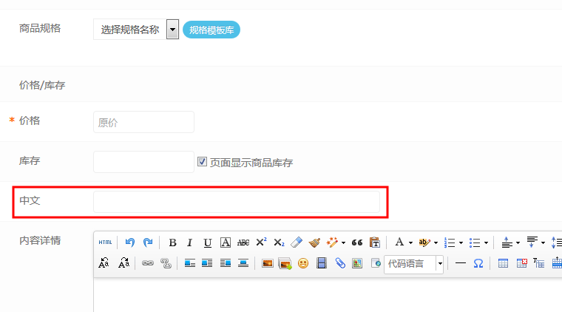562x312 pixels.
Task: Insert horizontal rule line
Action: click(x=460, y=263)
